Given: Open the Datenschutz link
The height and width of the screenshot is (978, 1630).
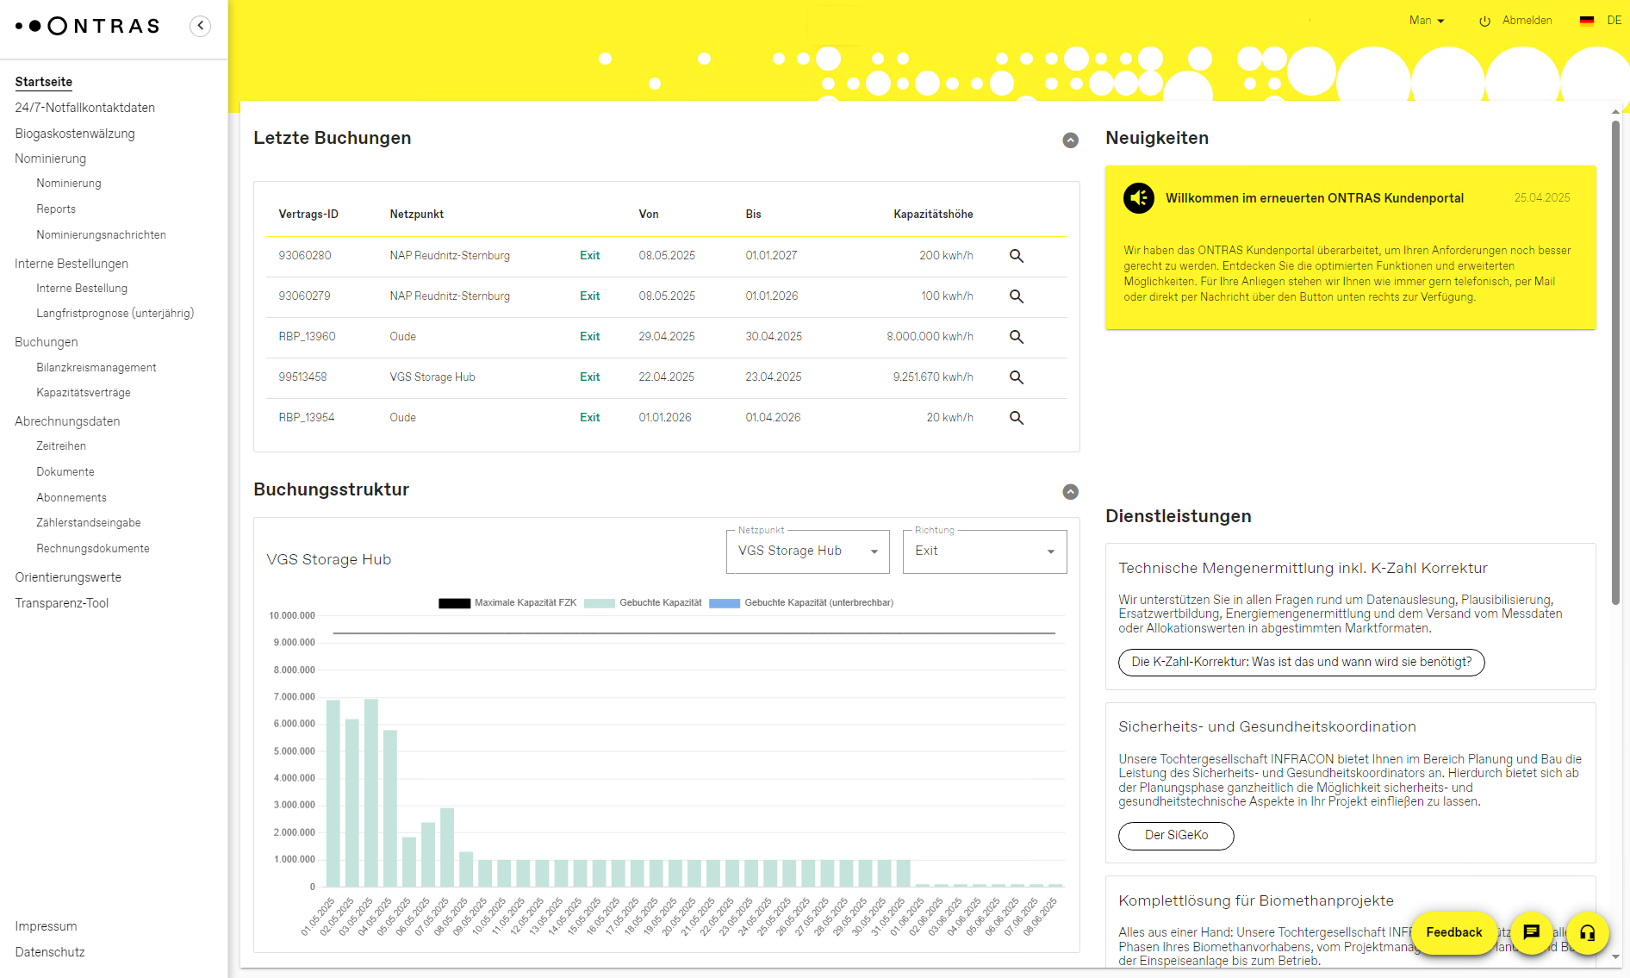Looking at the screenshot, I should [50, 952].
